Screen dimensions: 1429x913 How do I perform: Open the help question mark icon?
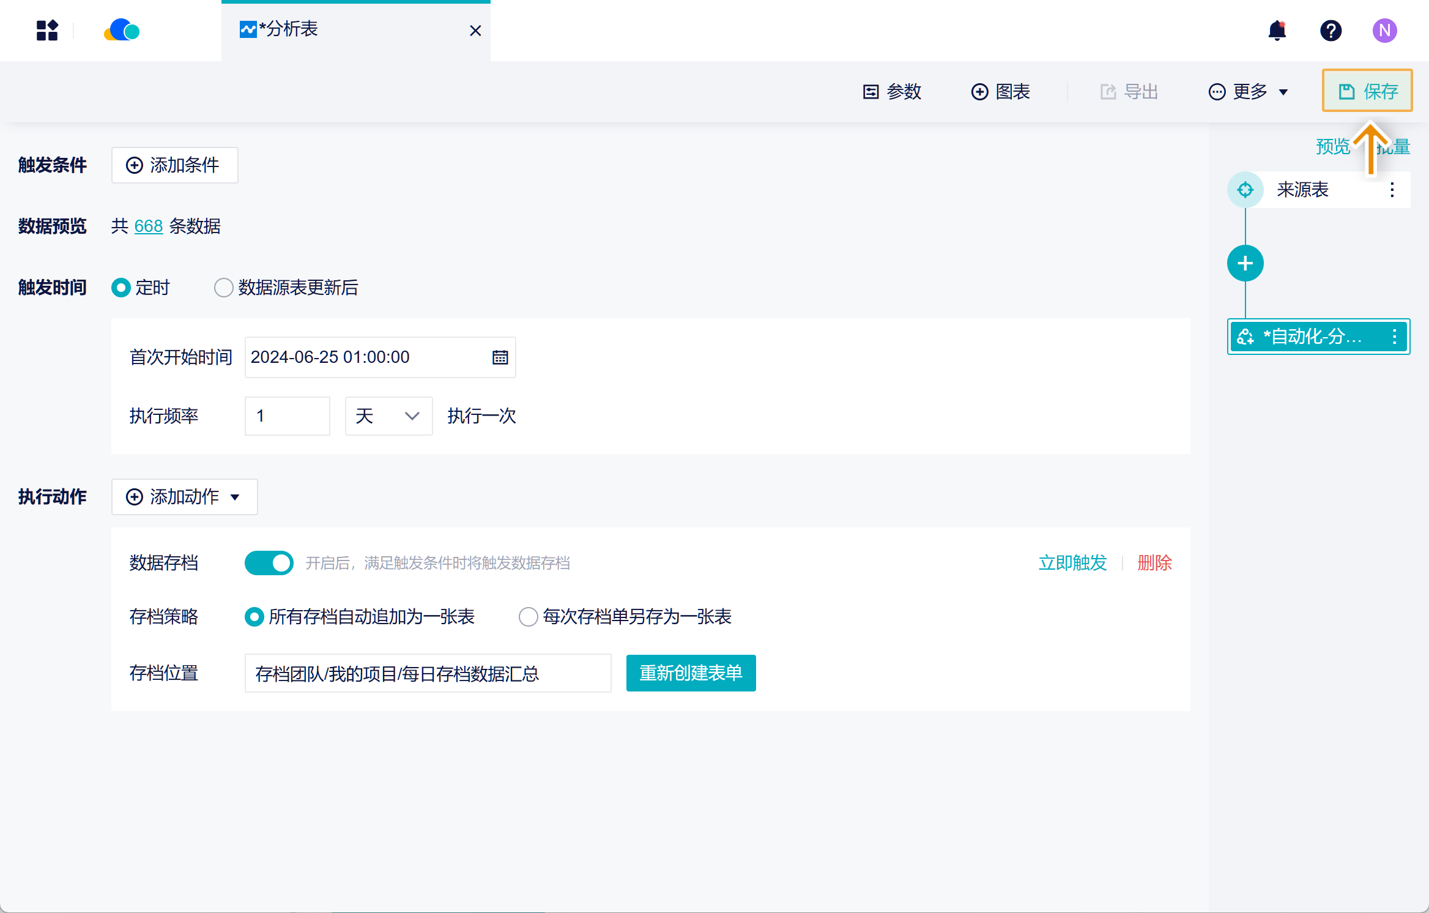coord(1331,31)
